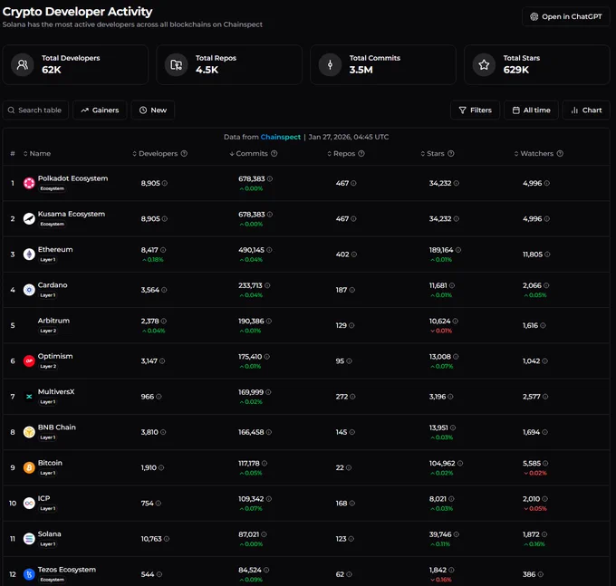Click info icon beside Bitcoin's 117,178 commits
Viewport: 616px width, 586px height.
click(x=265, y=464)
